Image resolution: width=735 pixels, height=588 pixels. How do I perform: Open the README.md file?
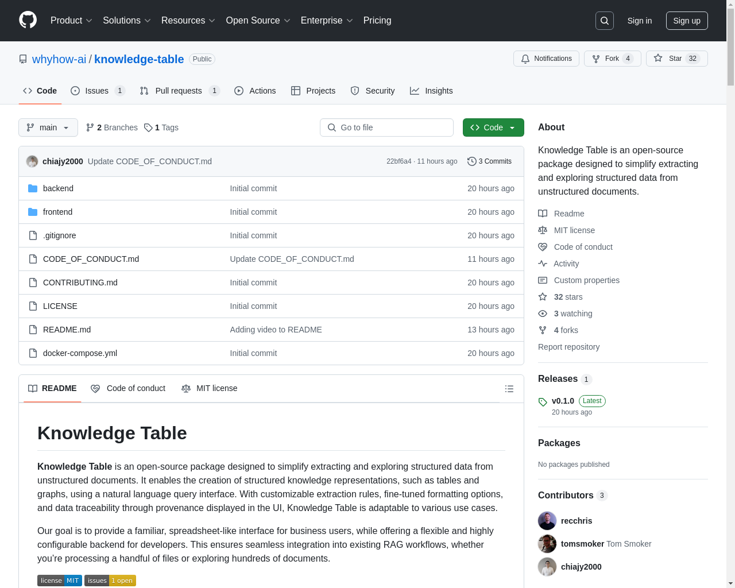67,330
